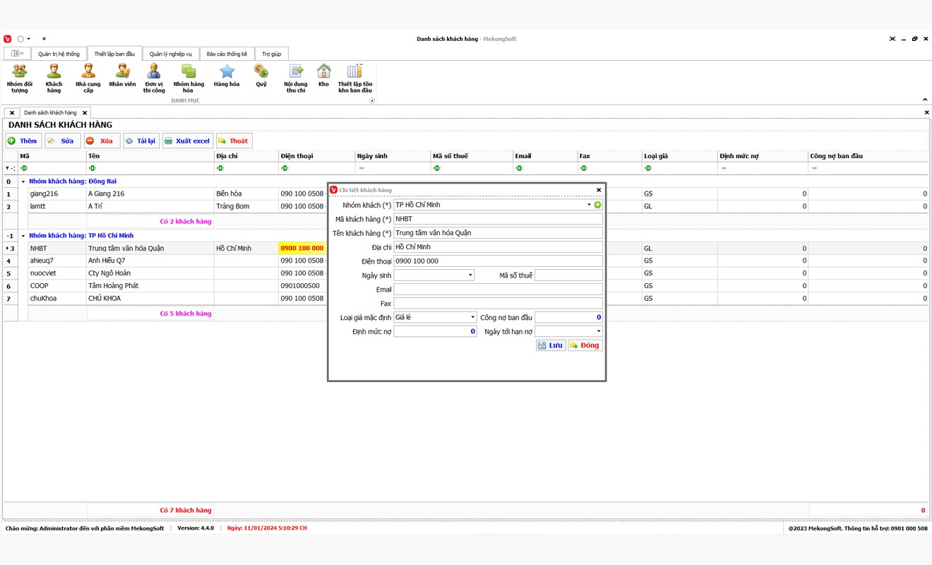Expand the Nhóm khách dropdown

[x=589, y=205]
